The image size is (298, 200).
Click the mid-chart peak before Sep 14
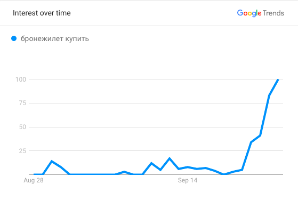170,158
